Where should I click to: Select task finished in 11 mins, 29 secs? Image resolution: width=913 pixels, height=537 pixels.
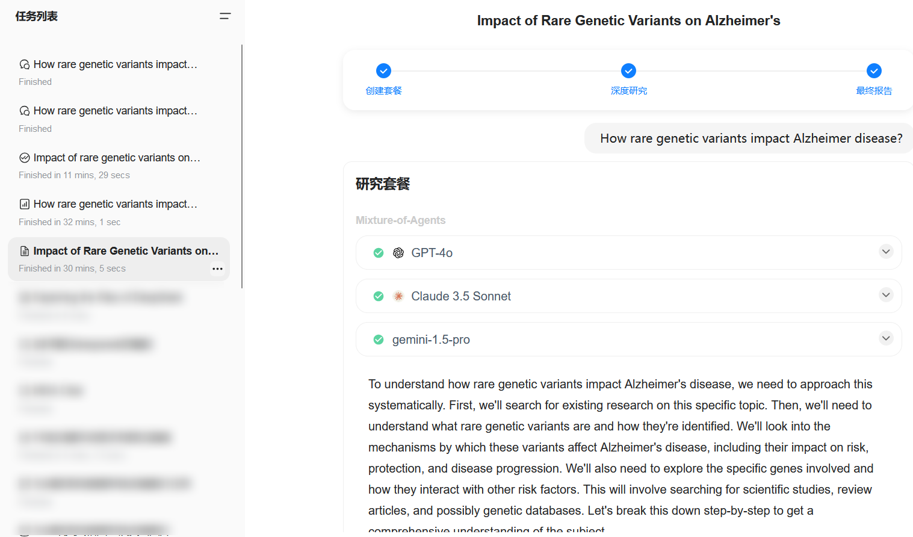(x=119, y=166)
